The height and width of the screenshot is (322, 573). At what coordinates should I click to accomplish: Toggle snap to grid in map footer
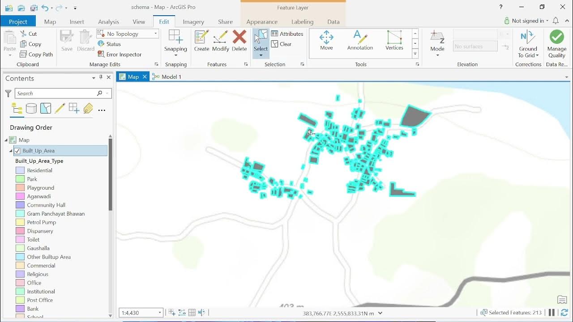click(x=192, y=313)
